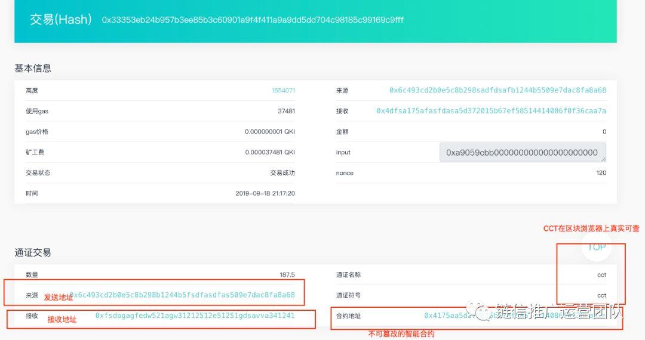
Task: Open block height 1654071 link
Action: [x=283, y=91]
